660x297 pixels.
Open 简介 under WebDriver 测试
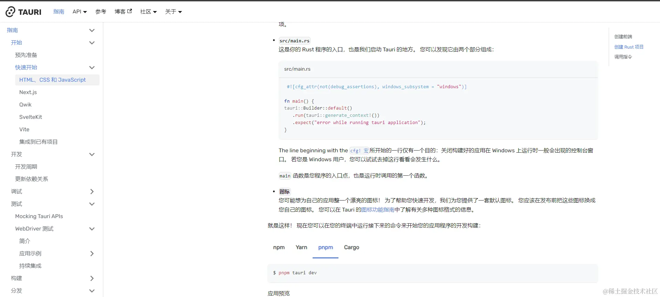pos(25,241)
